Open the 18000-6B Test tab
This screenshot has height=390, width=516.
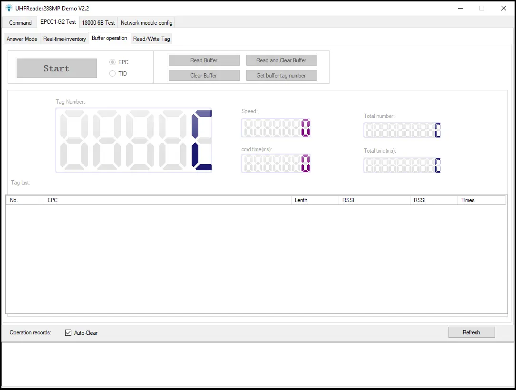tap(98, 22)
